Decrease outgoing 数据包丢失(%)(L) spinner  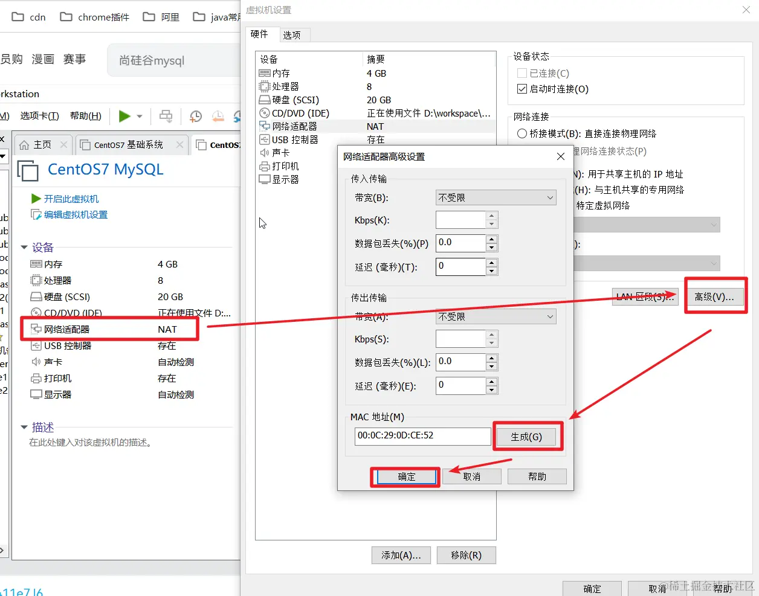[492, 367]
